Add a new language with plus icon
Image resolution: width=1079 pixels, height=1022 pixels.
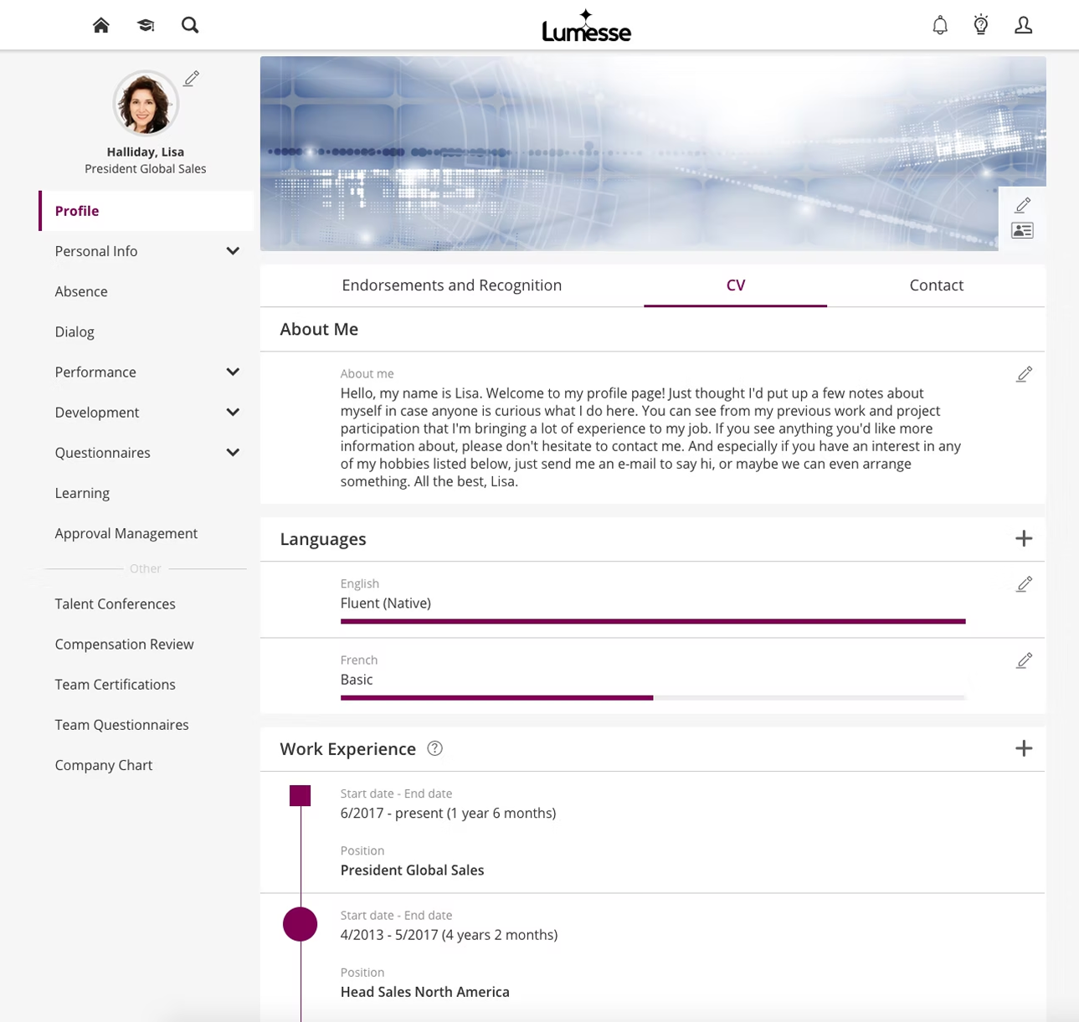click(x=1023, y=539)
